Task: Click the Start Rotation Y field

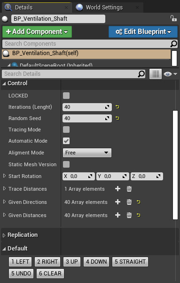Action: tap(113, 176)
